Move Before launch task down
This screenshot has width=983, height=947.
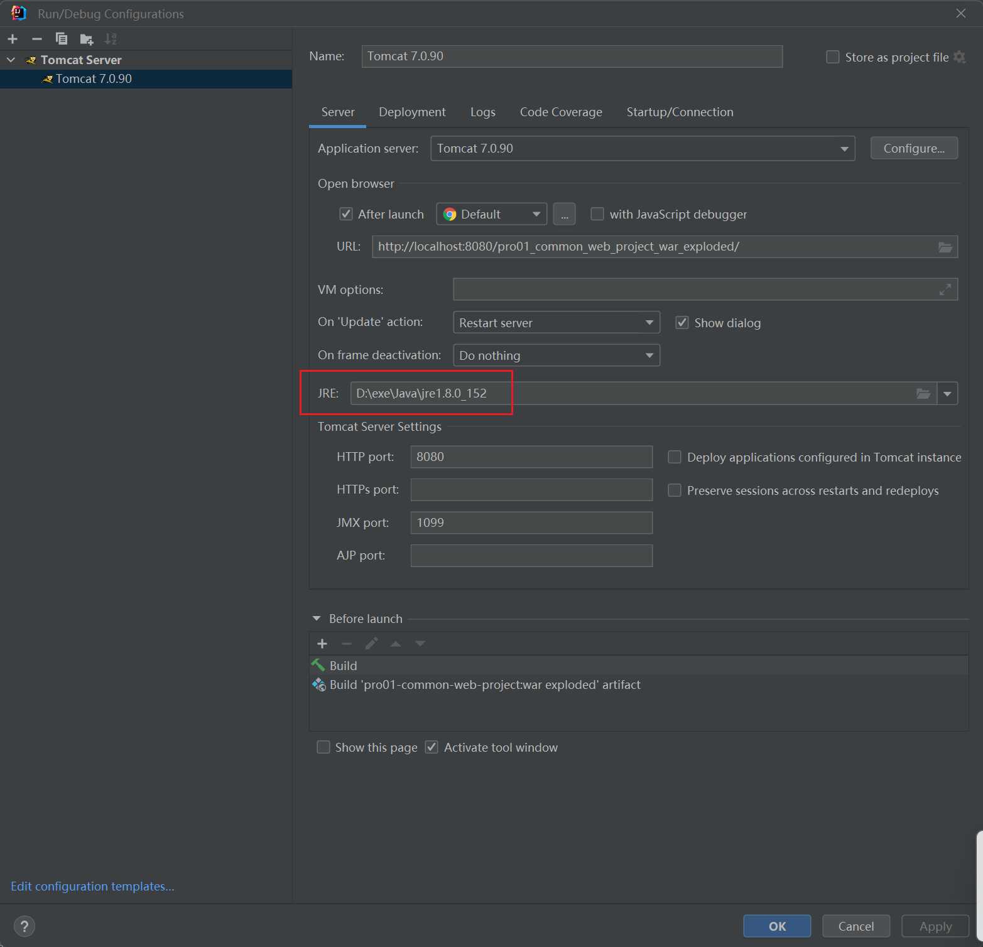click(420, 644)
